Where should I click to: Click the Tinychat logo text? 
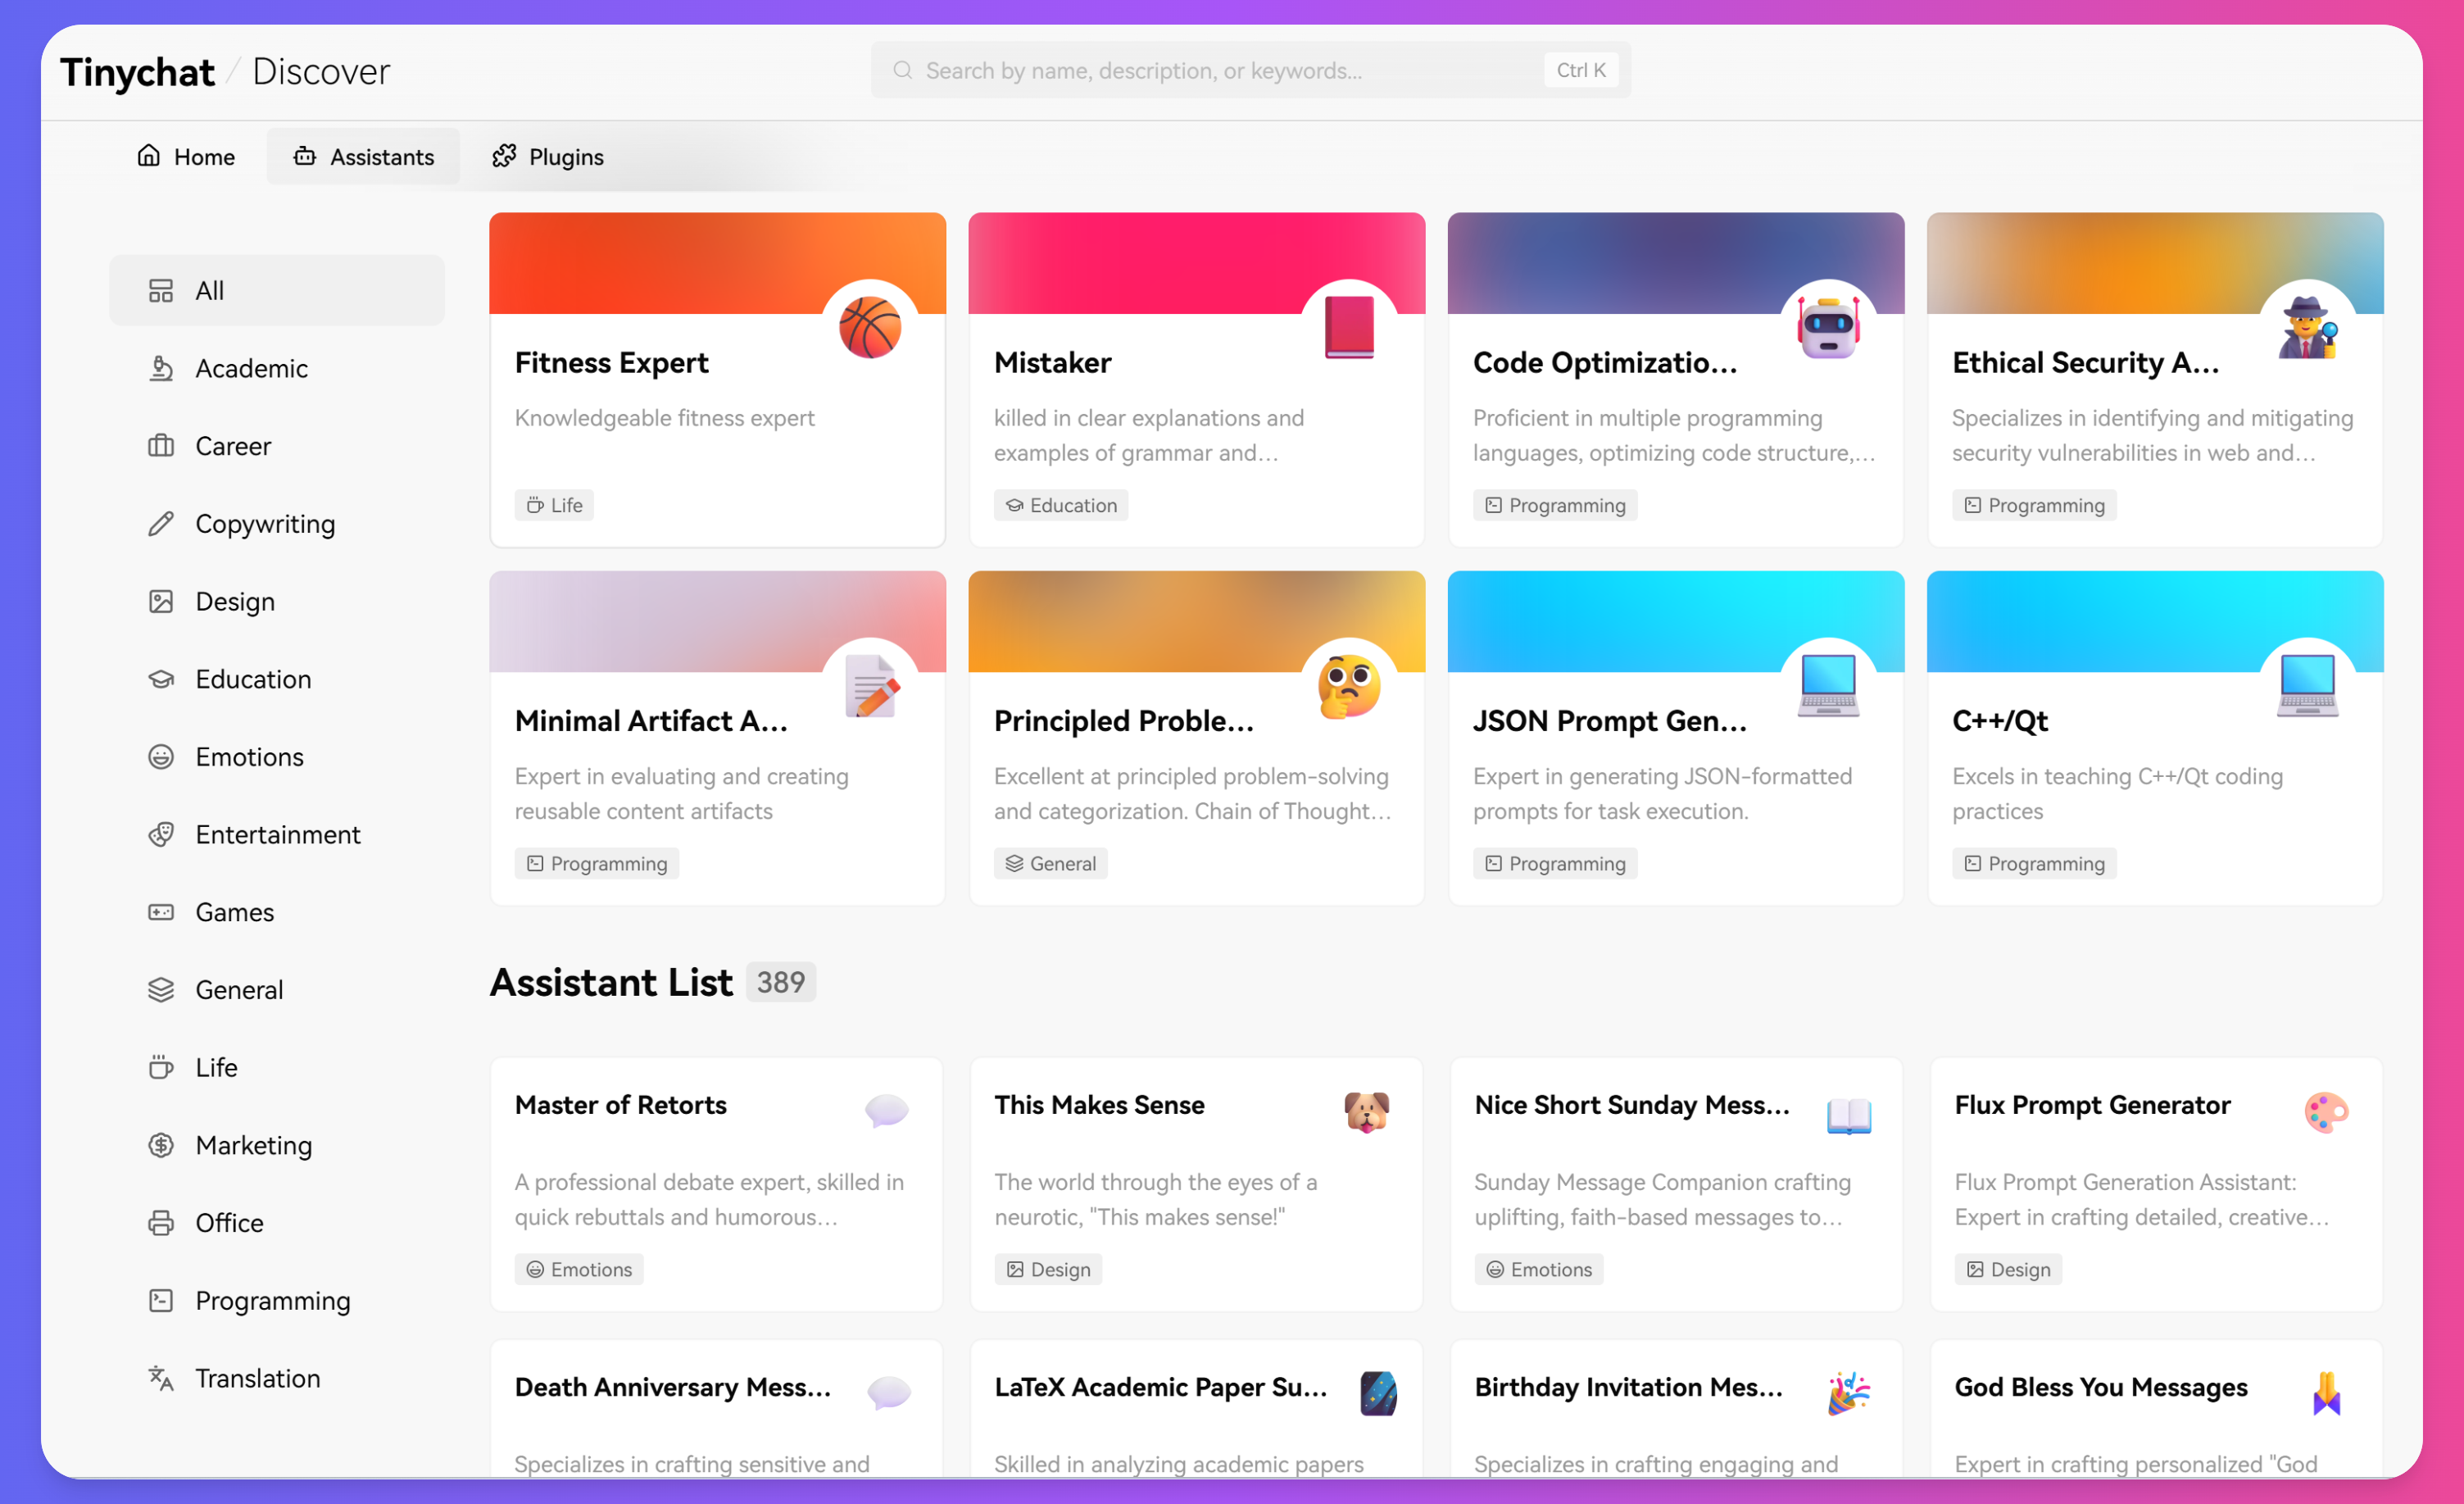[x=138, y=72]
